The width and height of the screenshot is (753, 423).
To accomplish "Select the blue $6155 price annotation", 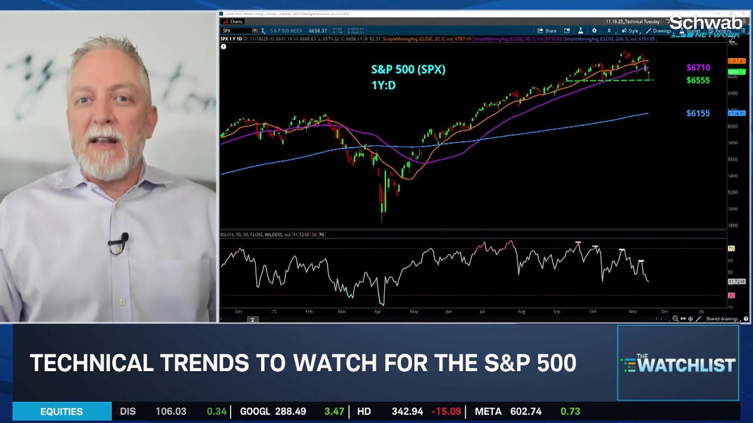I will [x=698, y=113].
